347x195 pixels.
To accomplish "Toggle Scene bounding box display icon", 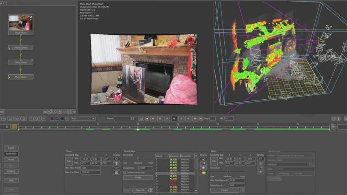I will [x=116, y=159].
